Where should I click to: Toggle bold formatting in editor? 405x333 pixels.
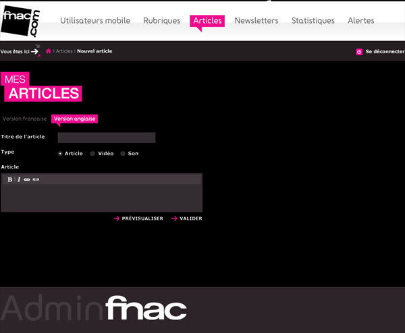[x=10, y=179]
